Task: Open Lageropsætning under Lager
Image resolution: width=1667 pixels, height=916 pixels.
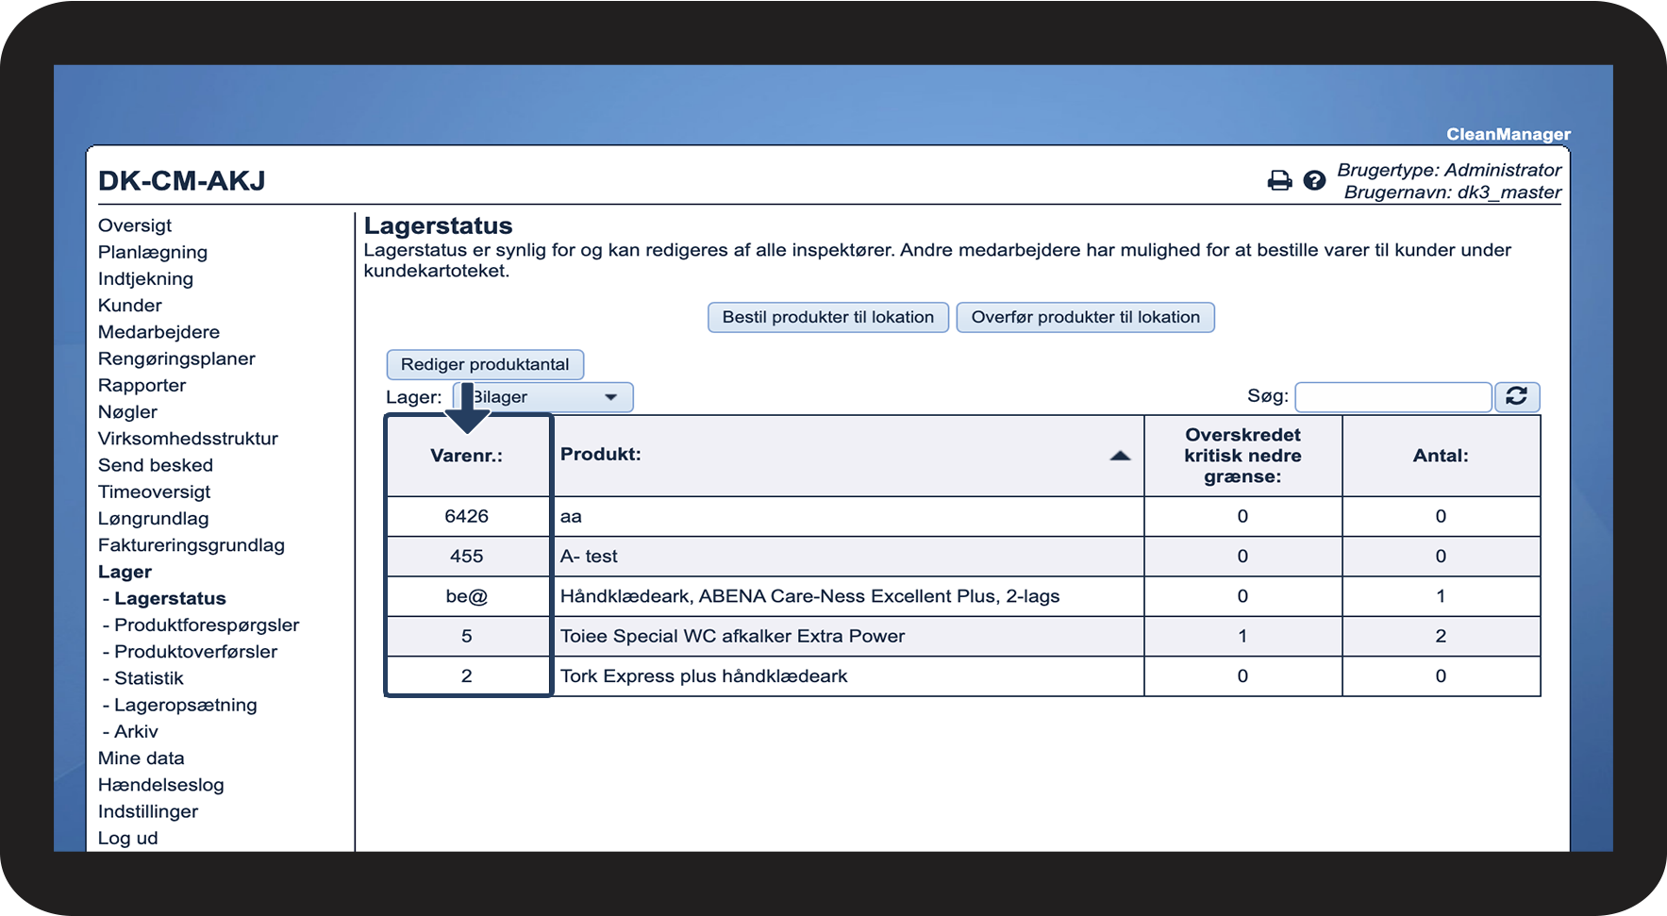Action: [186, 705]
